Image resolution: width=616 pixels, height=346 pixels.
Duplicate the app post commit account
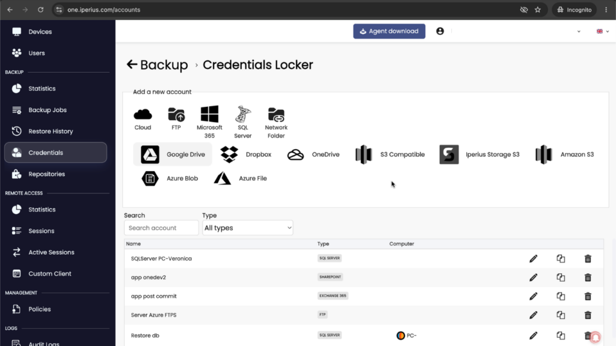[561, 296]
